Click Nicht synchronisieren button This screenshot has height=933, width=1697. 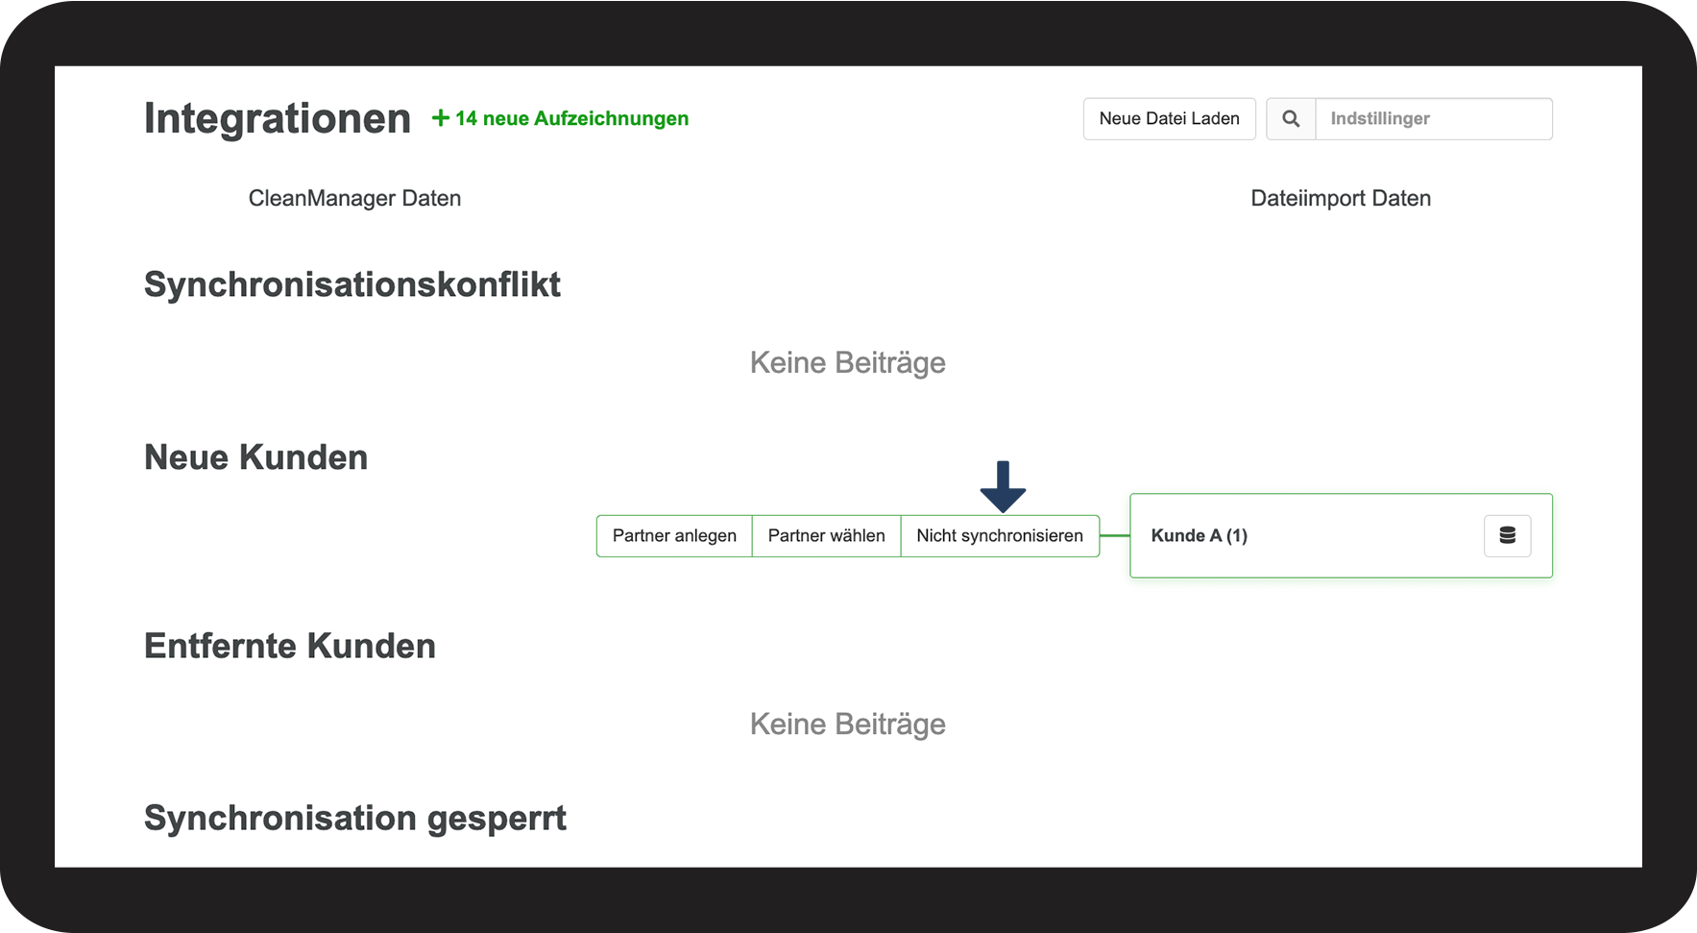point(999,536)
